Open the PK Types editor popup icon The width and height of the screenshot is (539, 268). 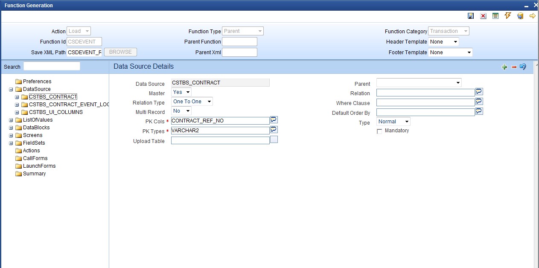pos(274,129)
